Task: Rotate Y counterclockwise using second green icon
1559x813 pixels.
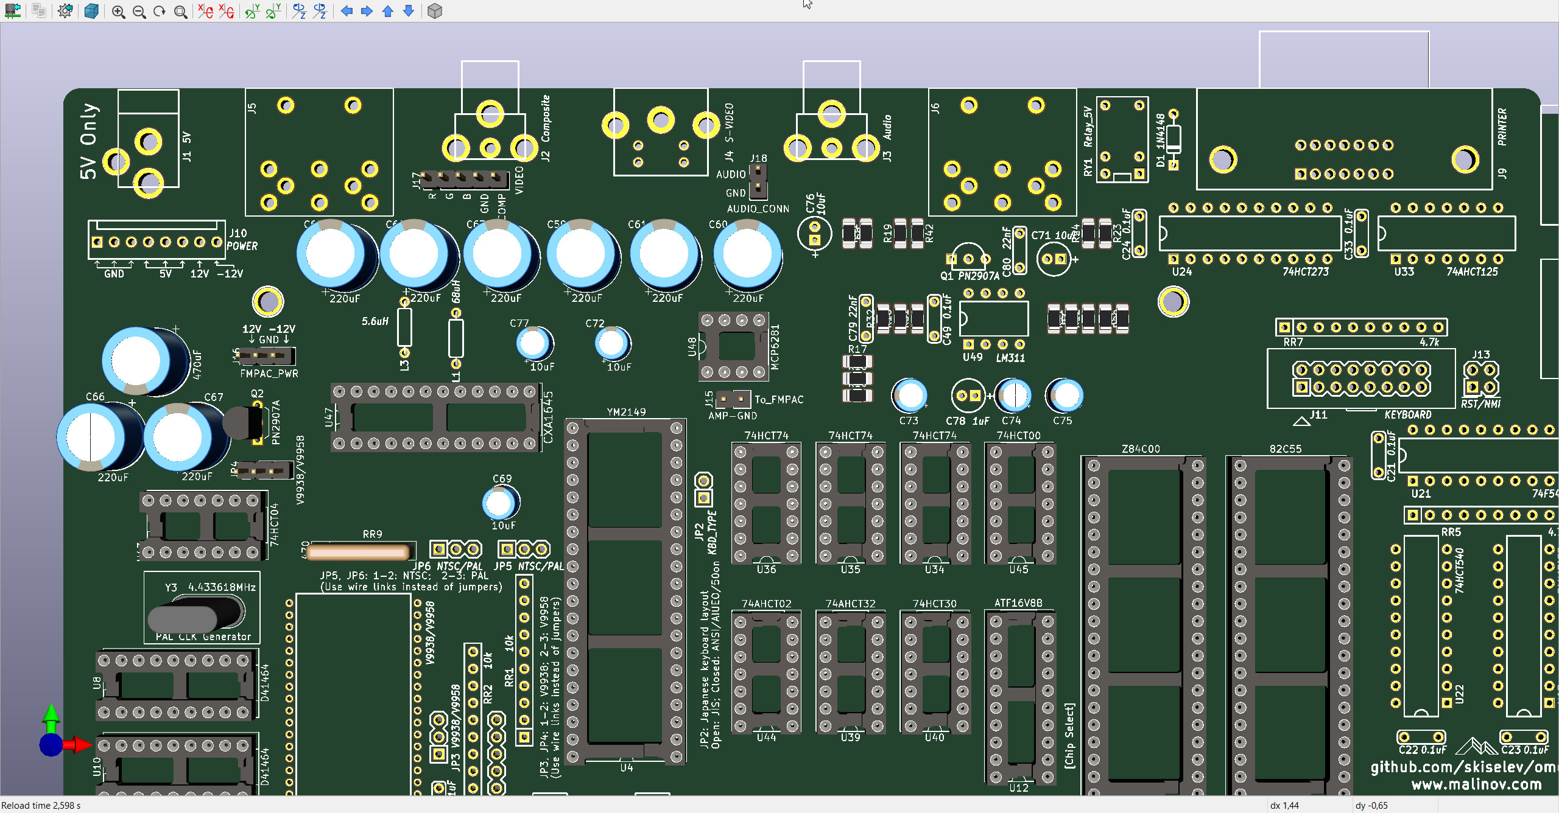Action: 273,11
